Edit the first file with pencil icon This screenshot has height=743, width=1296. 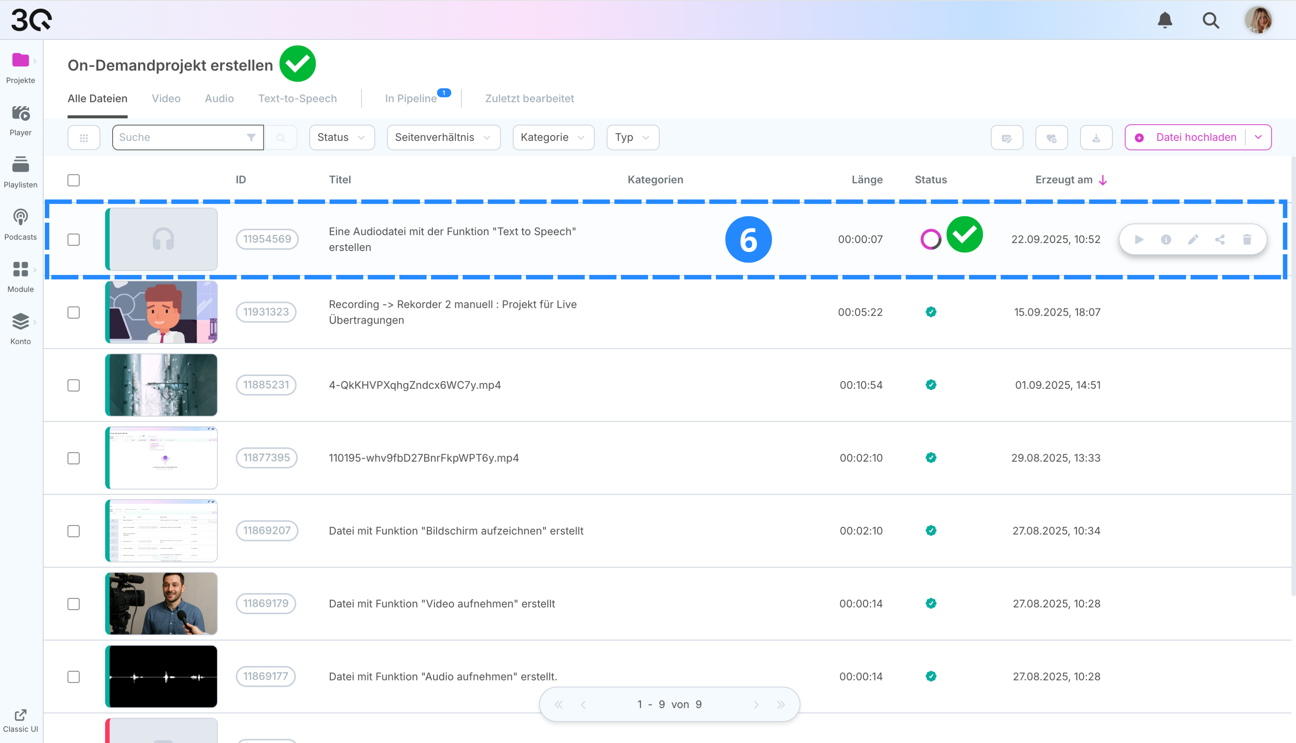pos(1193,239)
